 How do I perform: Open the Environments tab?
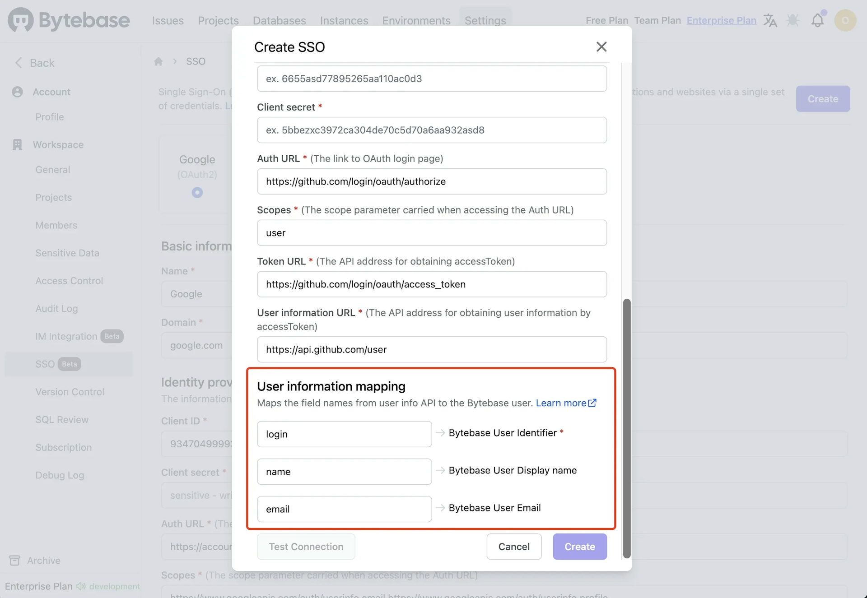[x=416, y=20]
